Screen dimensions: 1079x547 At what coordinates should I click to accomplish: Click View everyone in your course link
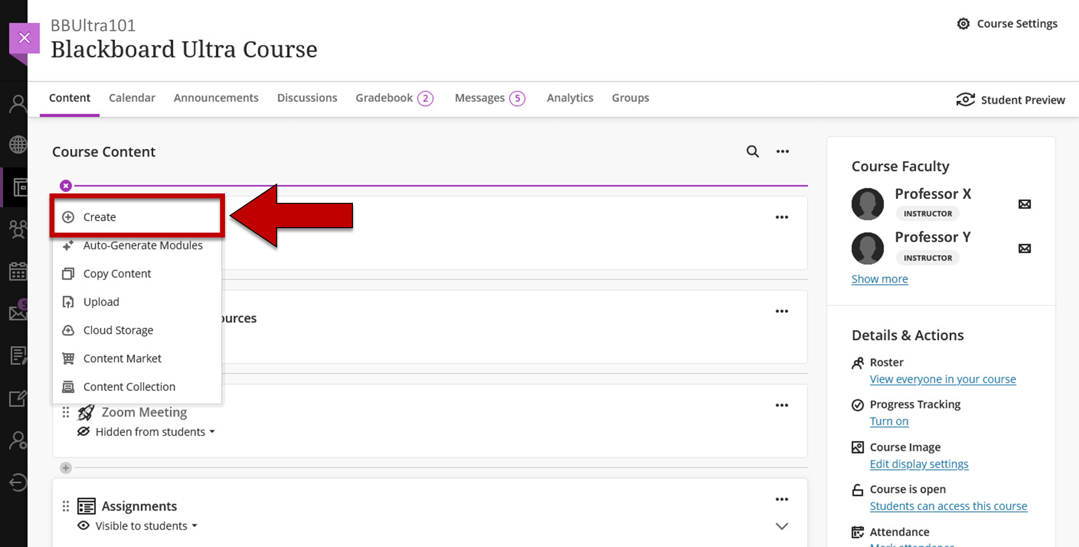943,379
